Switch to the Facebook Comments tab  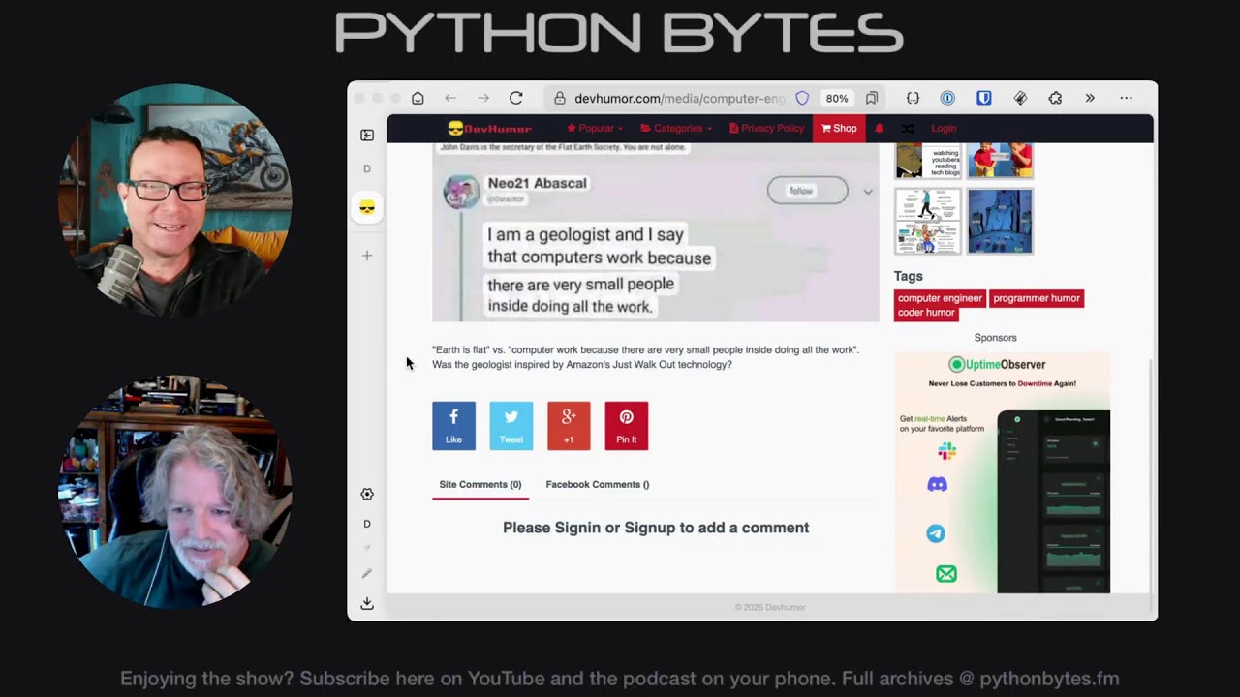(x=597, y=484)
